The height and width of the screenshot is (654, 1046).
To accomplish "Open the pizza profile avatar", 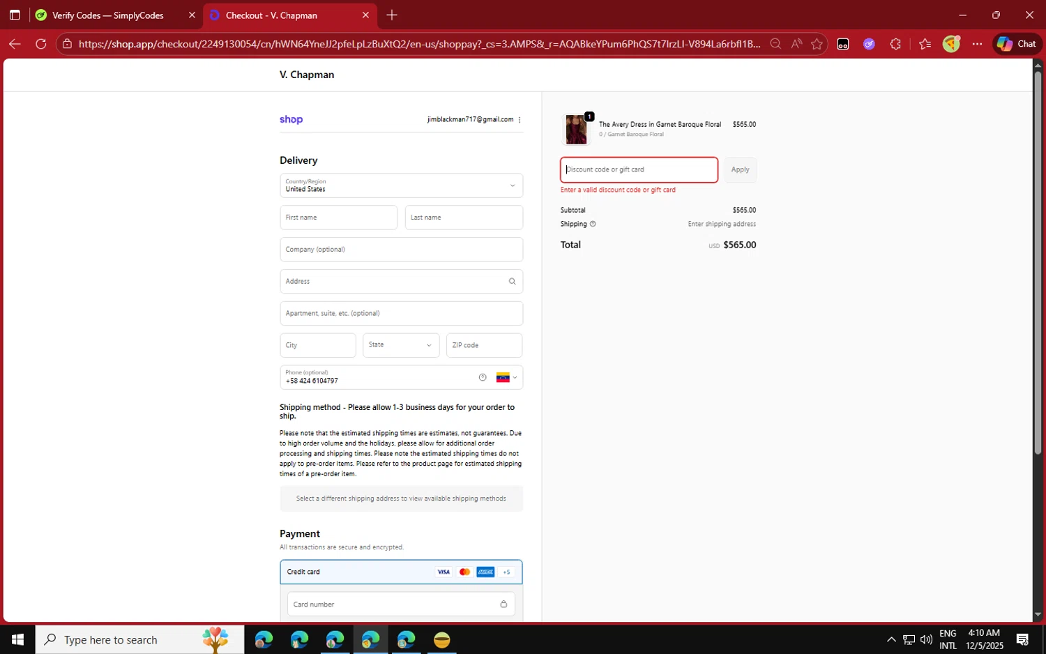I will tap(952, 44).
